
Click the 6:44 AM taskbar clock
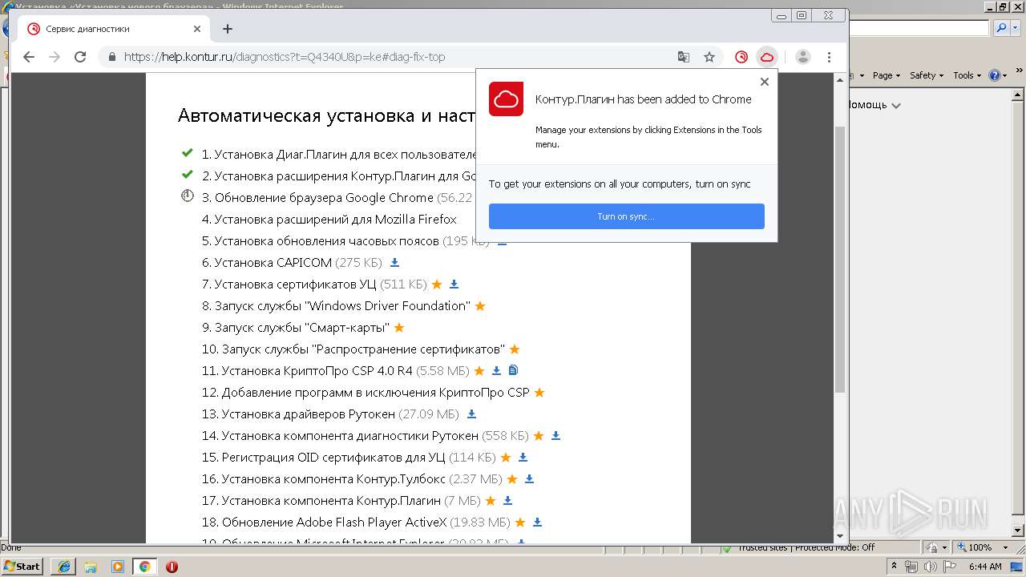pyautogui.click(x=985, y=567)
